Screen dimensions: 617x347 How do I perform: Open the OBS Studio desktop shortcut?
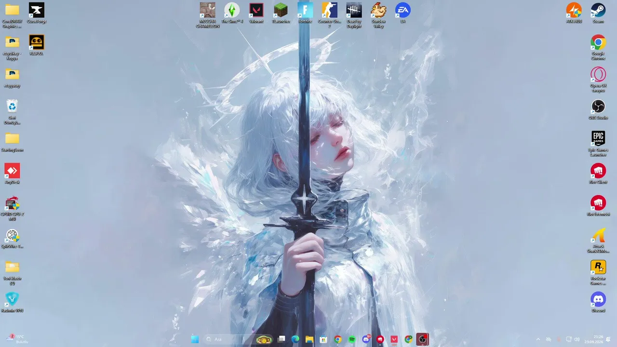click(598, 109)
